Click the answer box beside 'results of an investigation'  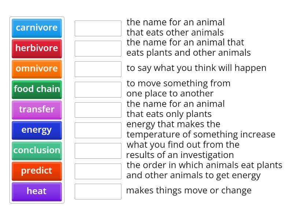click(98, 151)
